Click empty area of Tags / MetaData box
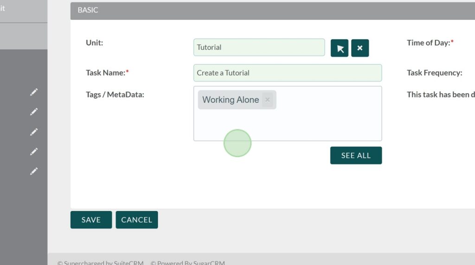The height and width of the screenshot is (265, 475). click(x=325, y=123)
